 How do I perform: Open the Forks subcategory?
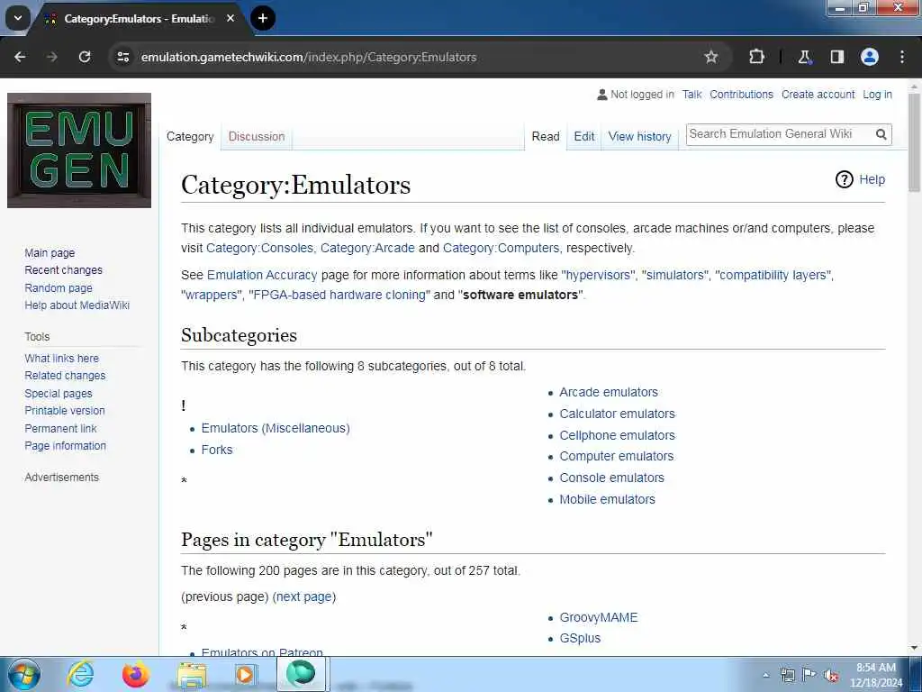[217, 451]
